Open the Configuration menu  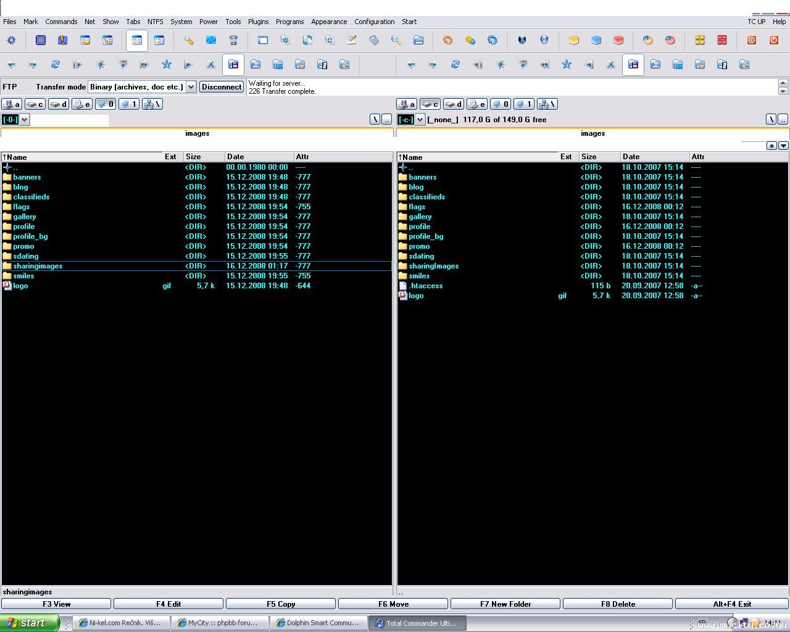pyautogui.click(x=374, y=22)
